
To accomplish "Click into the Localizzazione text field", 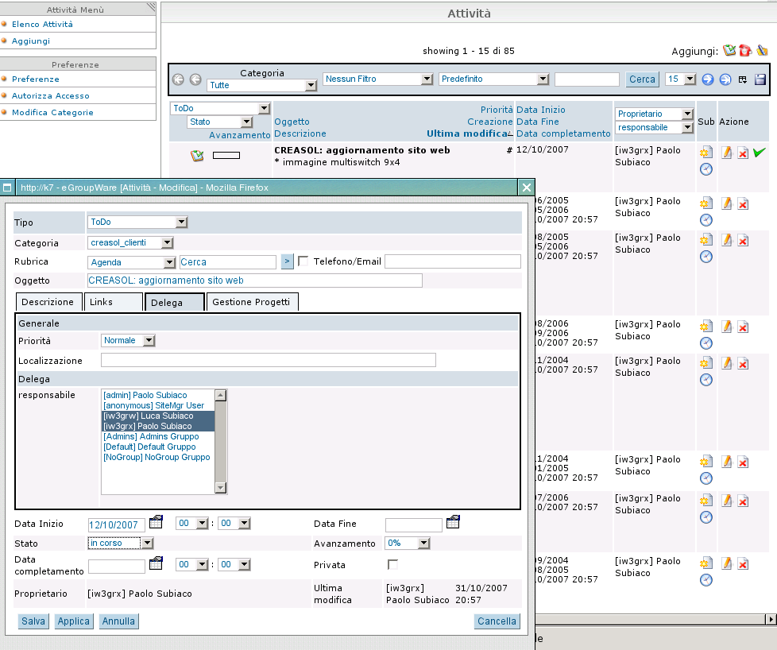I will click(268, 360).
